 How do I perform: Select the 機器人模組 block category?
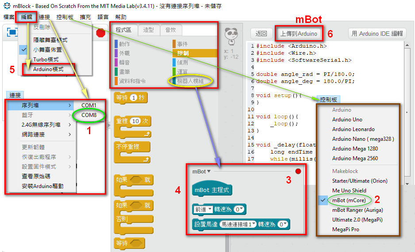(x=190, y=81)
